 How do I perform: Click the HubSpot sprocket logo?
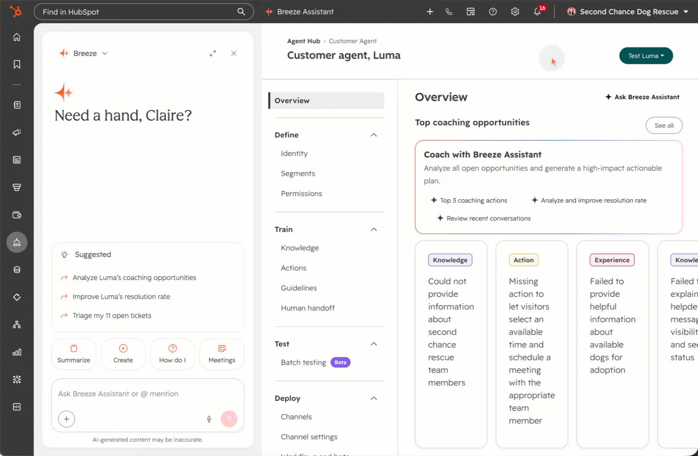[x=16, y=11]
